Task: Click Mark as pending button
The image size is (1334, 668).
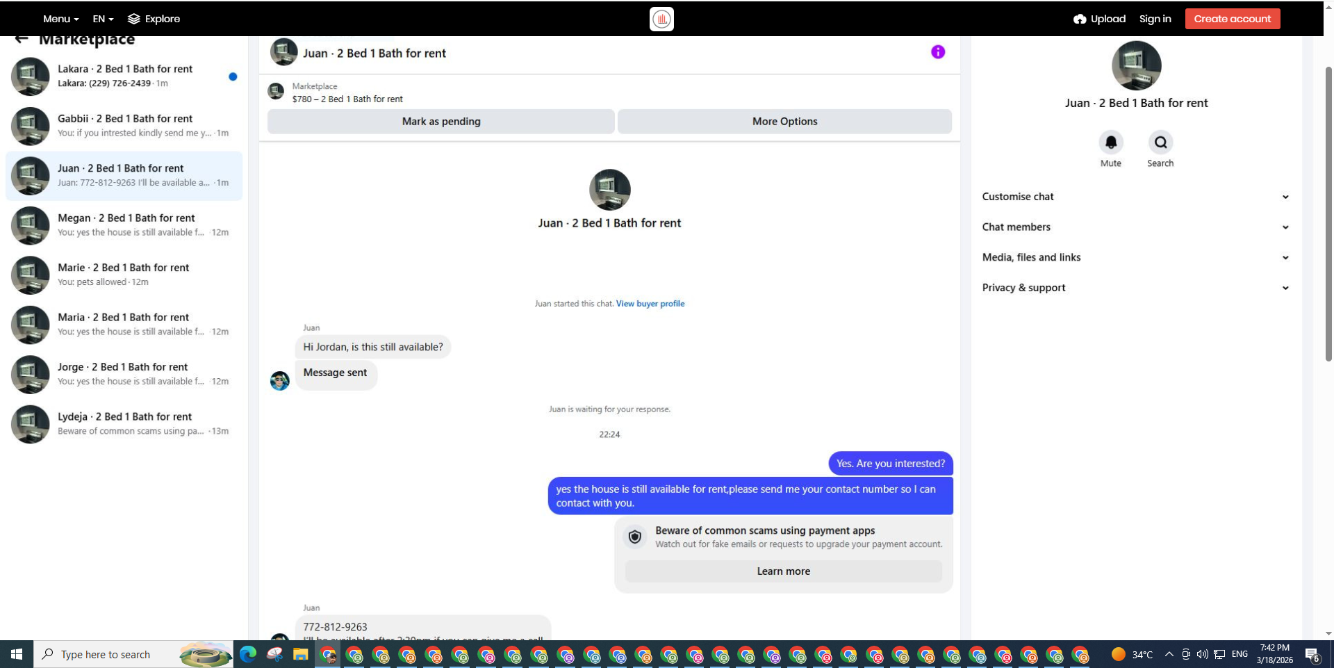Action: coord(441,121)
